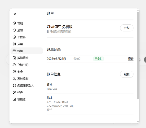Click the four-circle 应用 apps icon
This screenshot has height=128, width=146.
click(x=14, y=44)
